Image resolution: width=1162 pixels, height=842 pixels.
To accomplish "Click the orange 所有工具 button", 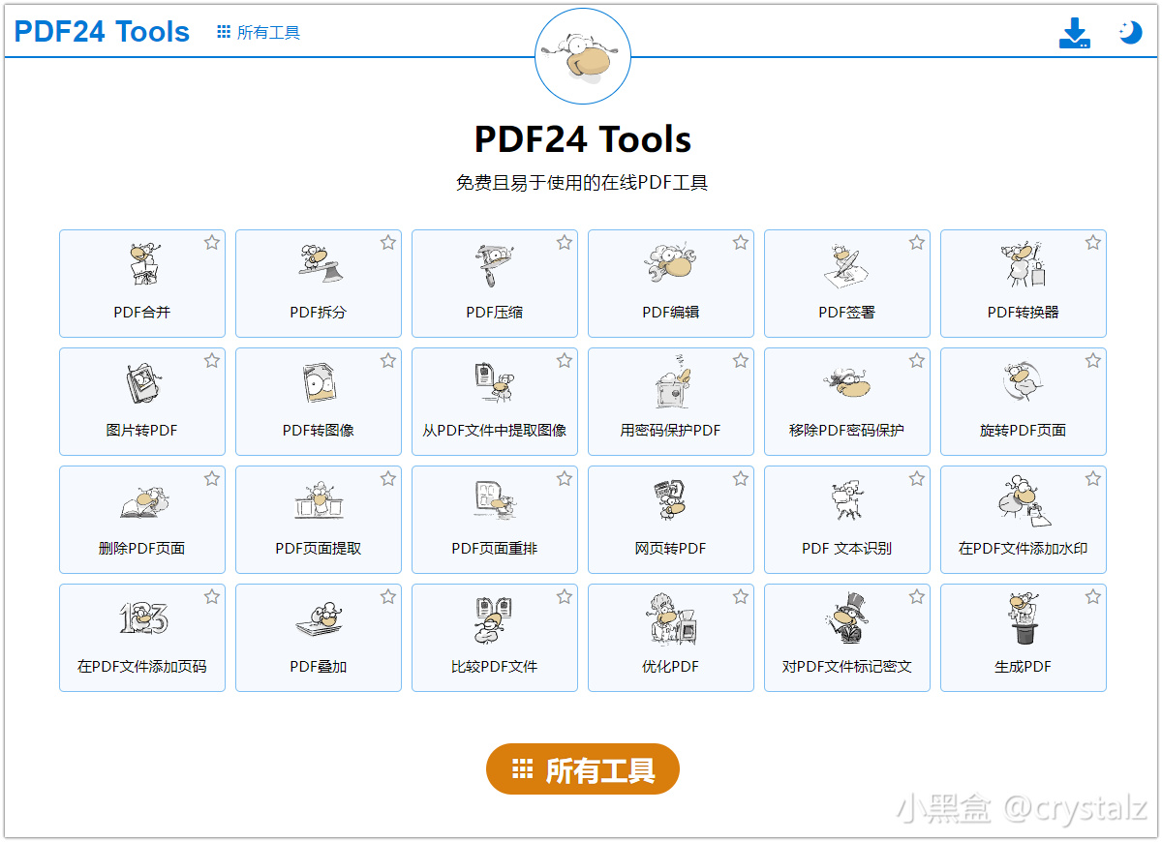I will (583, 769).
